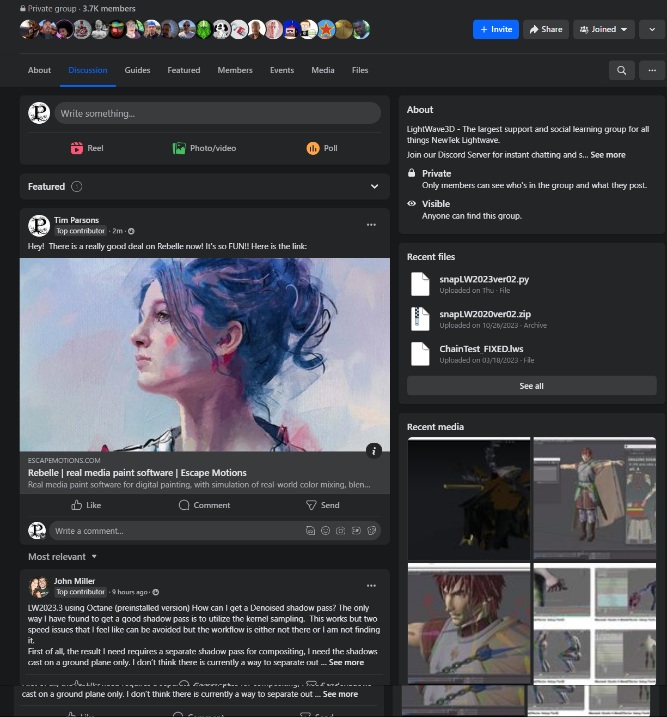This screenshot has width=667, height=717.
Task: Expand the Featured section chevron
Action: point(375,186)
